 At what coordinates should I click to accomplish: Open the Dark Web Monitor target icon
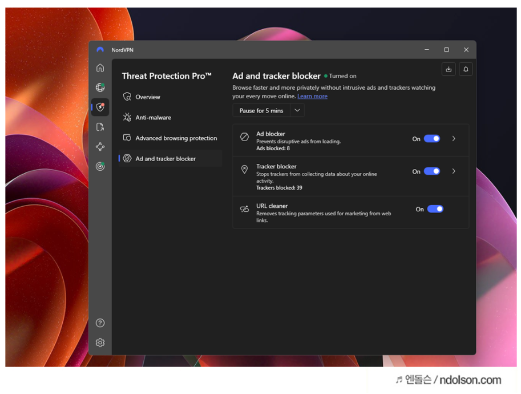click(x=100, y=166)
